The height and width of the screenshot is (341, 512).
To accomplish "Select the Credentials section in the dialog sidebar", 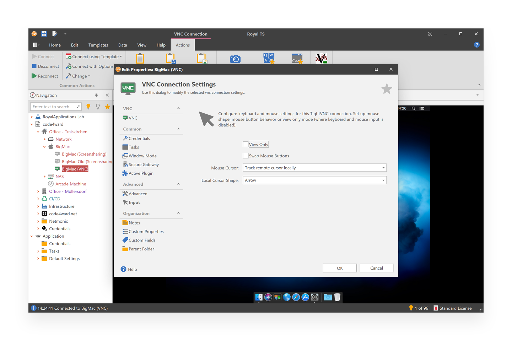I will (139, 138).
